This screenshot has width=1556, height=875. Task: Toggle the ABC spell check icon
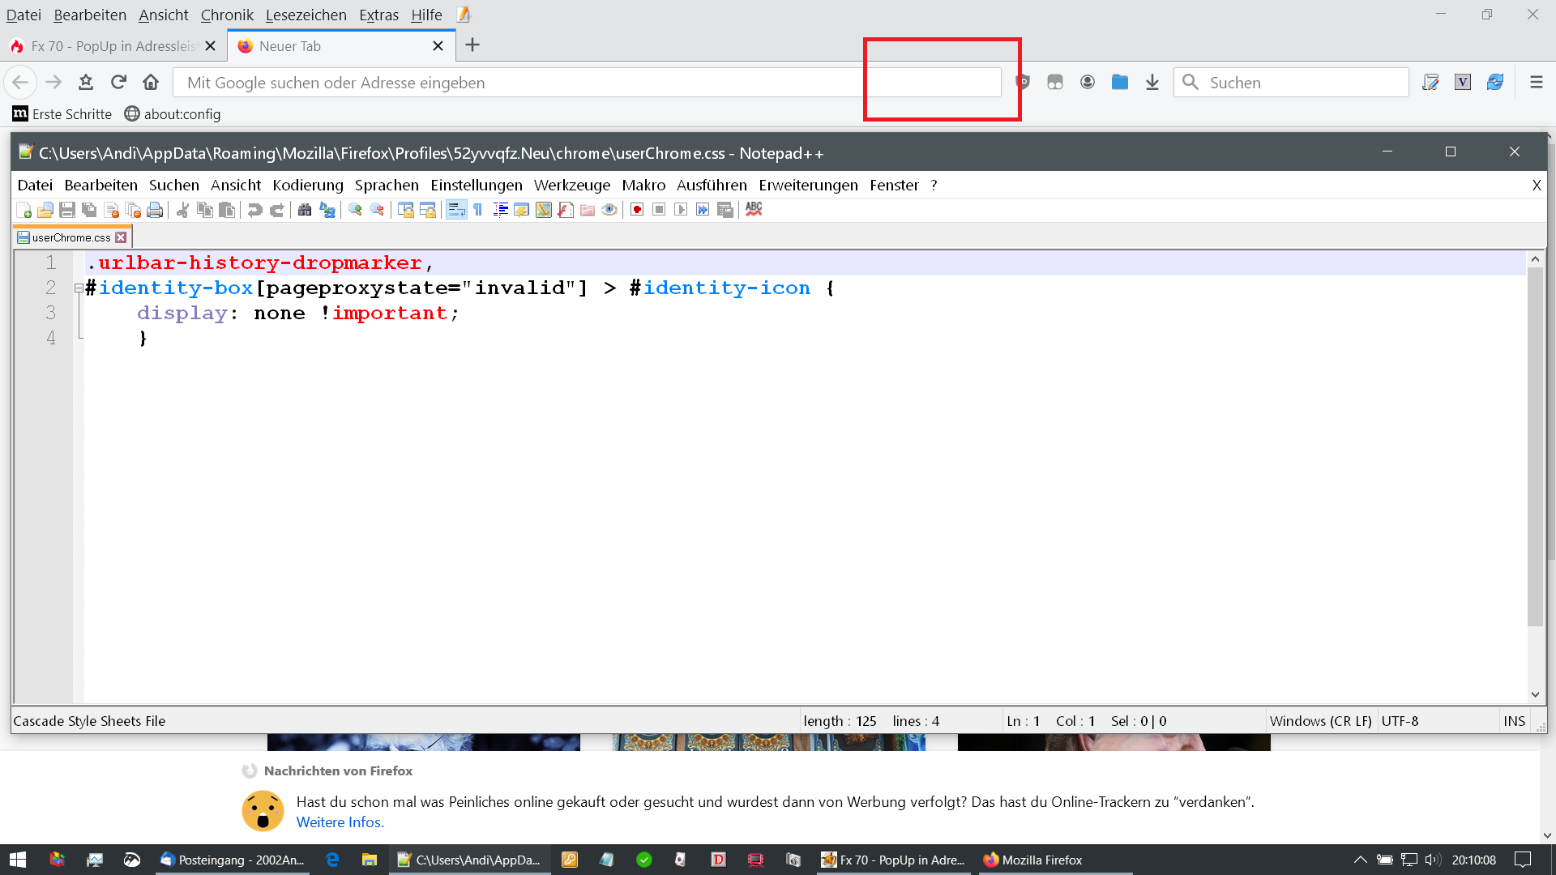[x=754, y=209]
